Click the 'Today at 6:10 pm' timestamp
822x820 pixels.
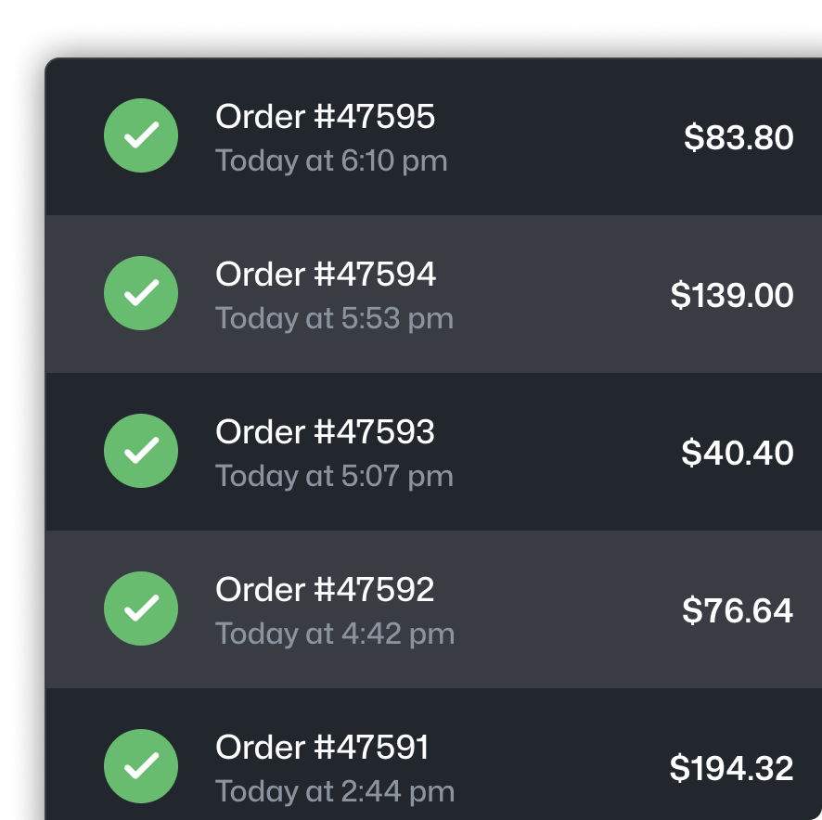[x=331, y=160]
